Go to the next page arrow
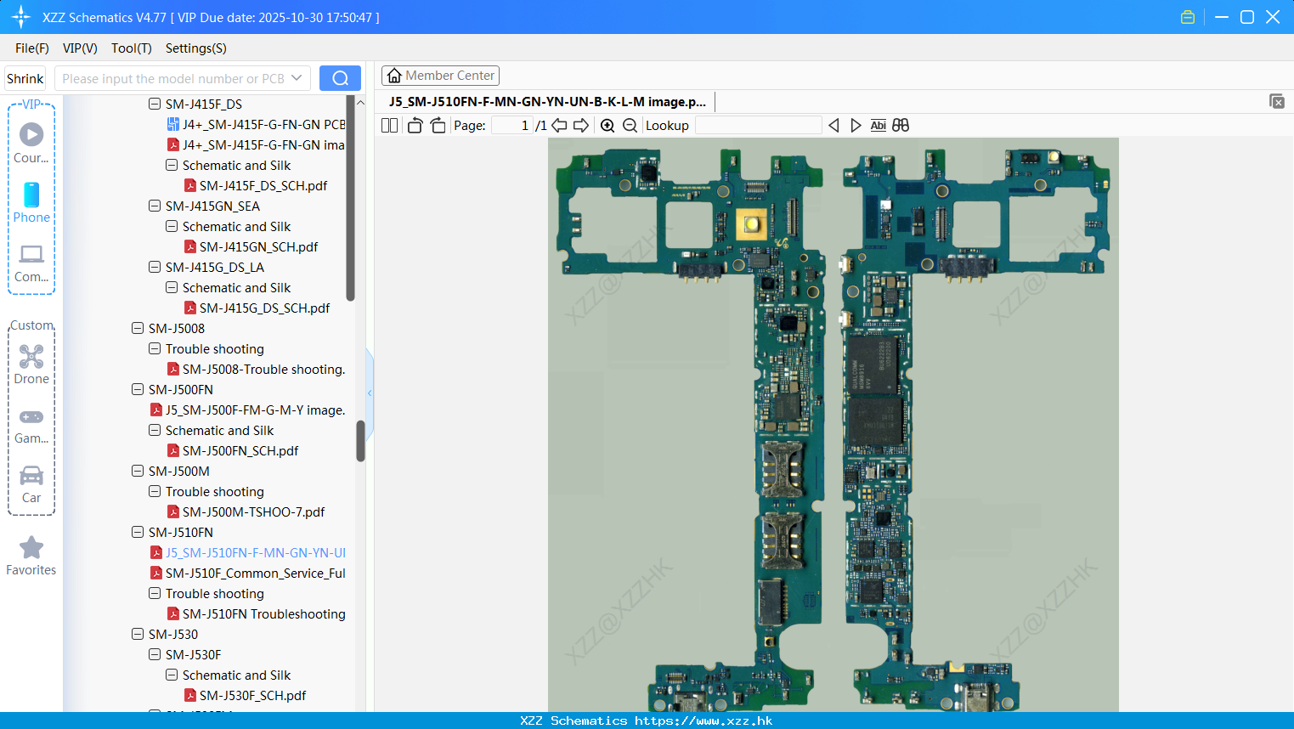Image resolution: width=1294 pixels, height=729 pixels. coord(581,126)
